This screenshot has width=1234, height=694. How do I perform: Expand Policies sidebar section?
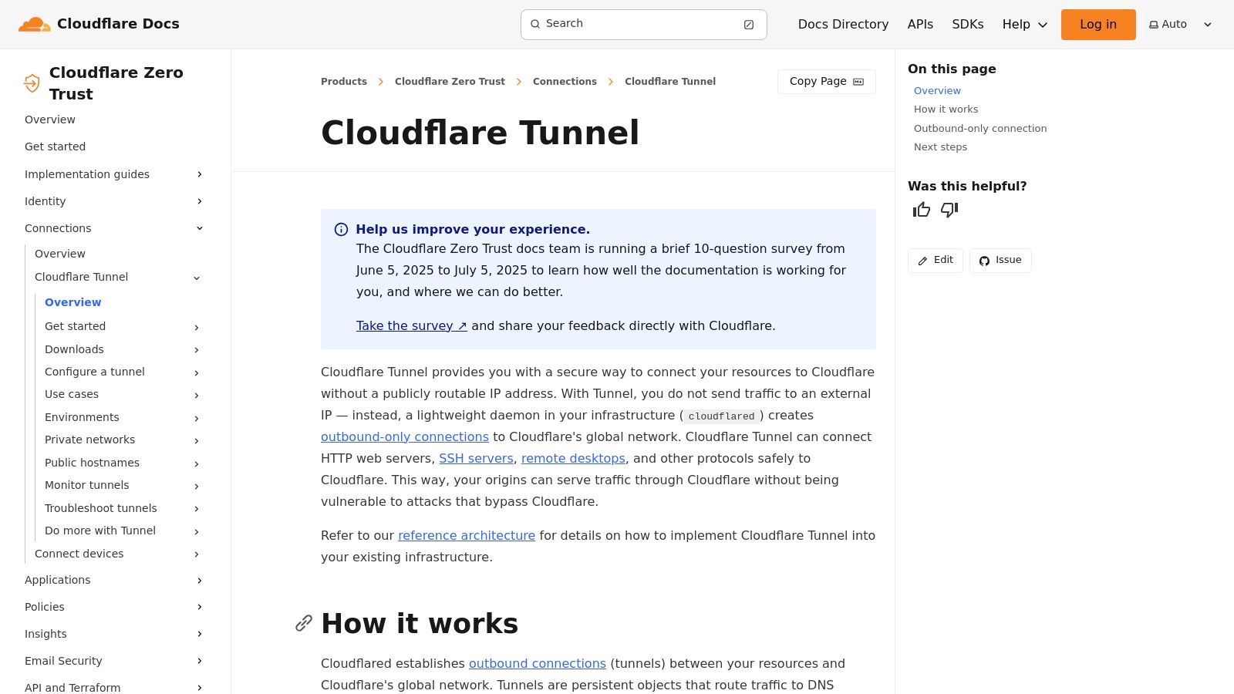point(200,607)
